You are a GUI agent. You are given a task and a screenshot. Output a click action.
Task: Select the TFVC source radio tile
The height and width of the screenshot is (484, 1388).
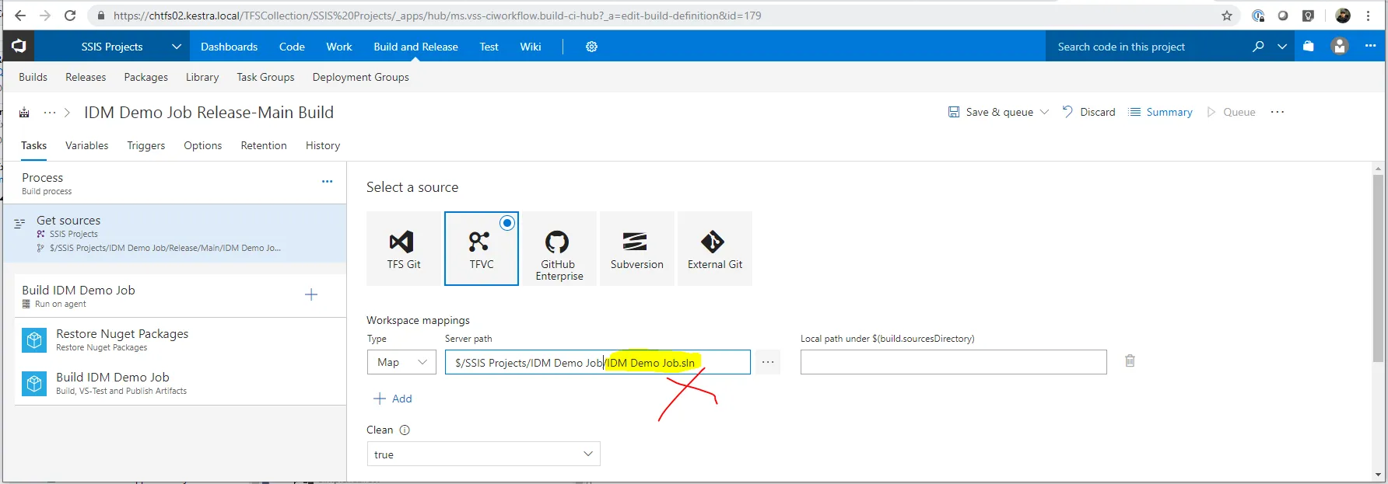click(482, 249)
